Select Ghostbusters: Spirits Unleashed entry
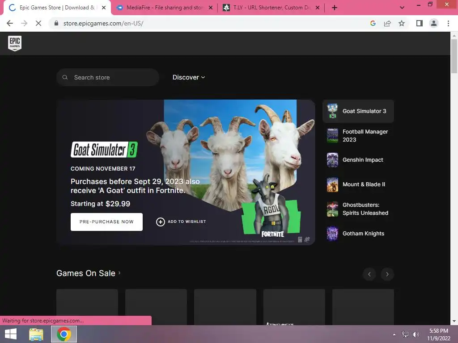The height and width of the screenshot is (343, 458). 358,209
